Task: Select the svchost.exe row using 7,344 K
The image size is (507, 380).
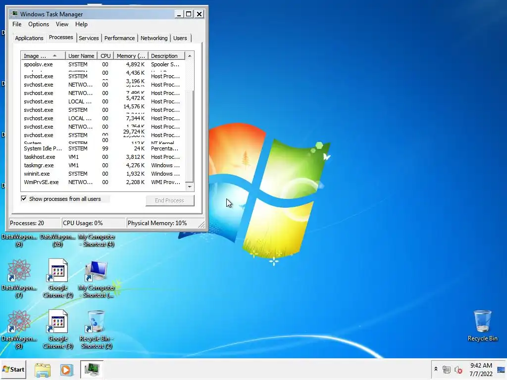Action: click(x=103, y=118)
